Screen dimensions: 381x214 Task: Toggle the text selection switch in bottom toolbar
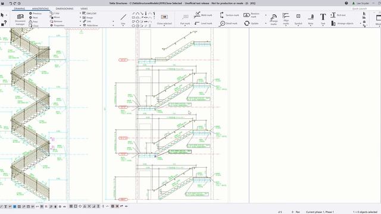pos(5,206)
